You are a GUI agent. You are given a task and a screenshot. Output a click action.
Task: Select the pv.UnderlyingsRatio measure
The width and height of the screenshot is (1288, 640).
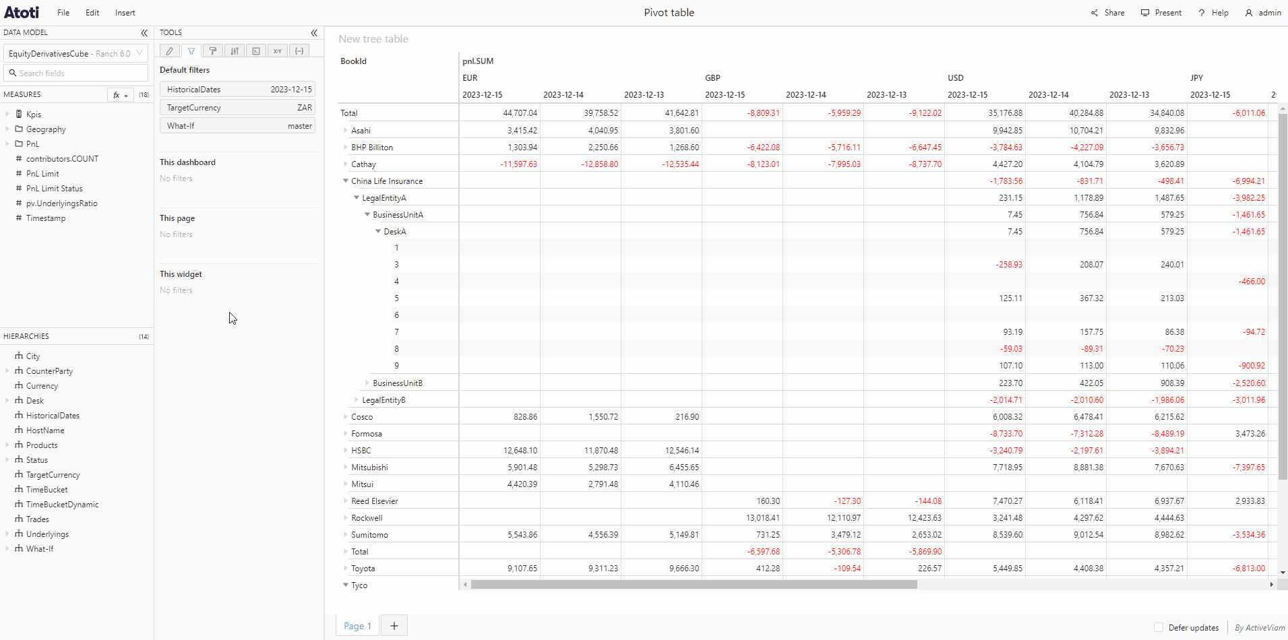pos(62,203)
